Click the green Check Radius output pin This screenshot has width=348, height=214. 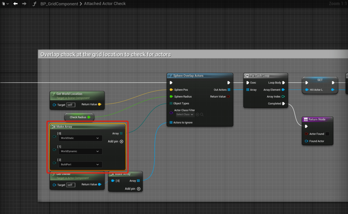[x=89, y=117]
